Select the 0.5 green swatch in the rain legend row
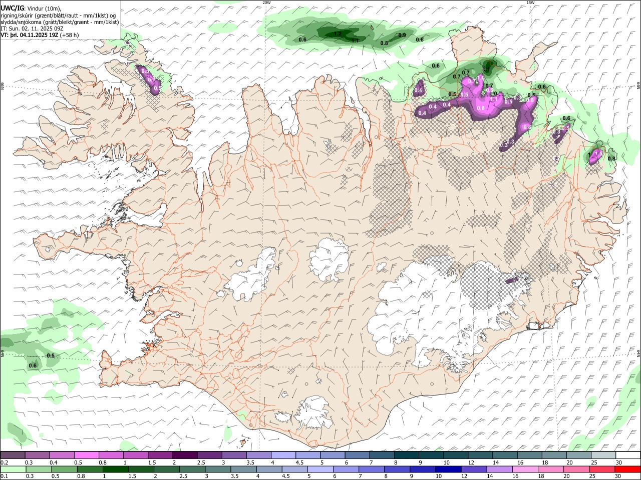This screenshot has width=641, height=480. click(64, 469)
